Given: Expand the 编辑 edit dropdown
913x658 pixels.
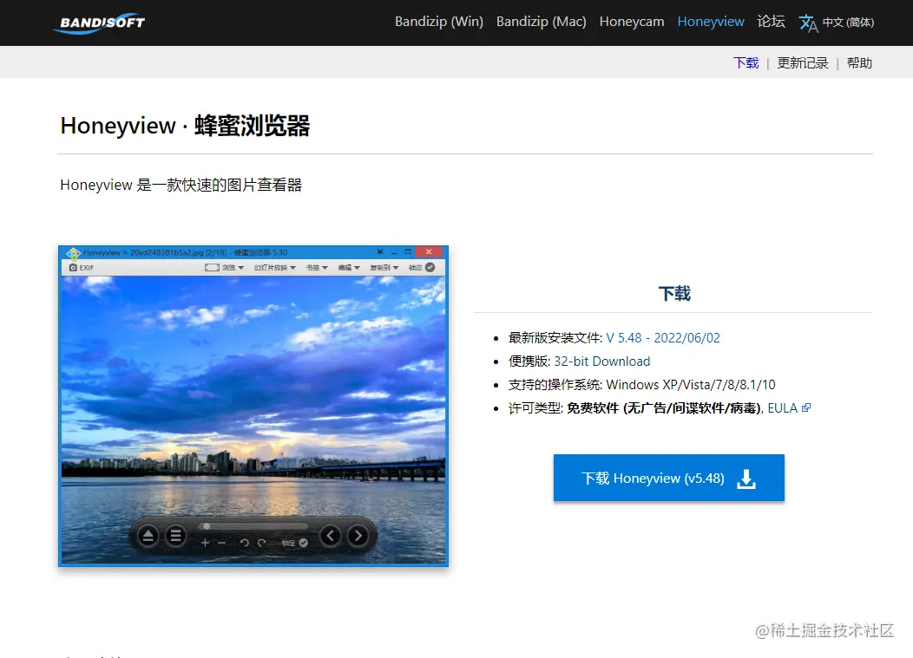Looking at the screenshot, I should [x=349, y=268].
